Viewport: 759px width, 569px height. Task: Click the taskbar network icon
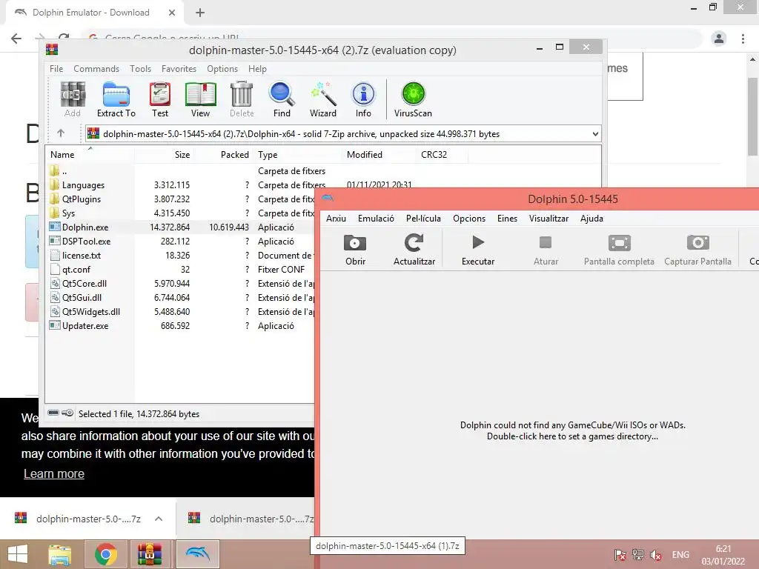(x=638, y=555)
